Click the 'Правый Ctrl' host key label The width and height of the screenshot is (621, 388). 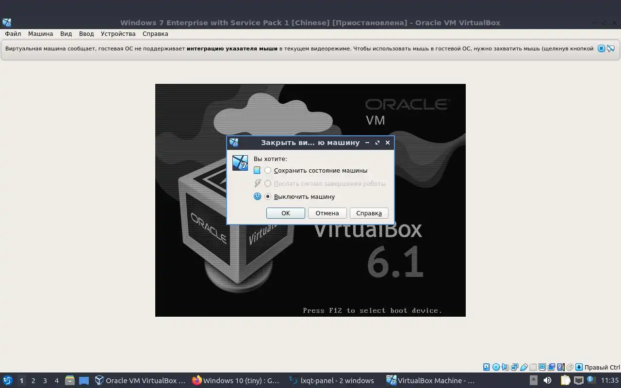click(602, 367)
